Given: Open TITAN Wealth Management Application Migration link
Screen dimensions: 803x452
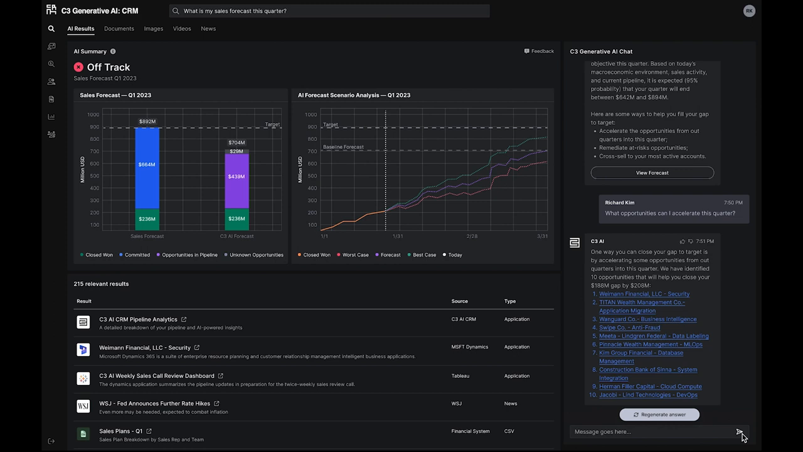Looking at the screenshot, I should pos(642,306).
